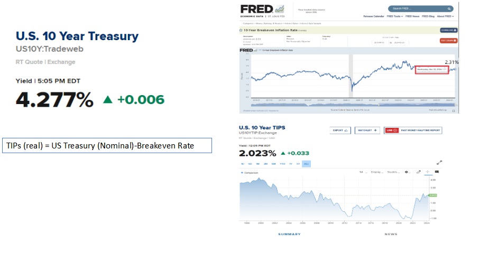
Task: Activate the crosshair tool on TIPS chart
Action: pyautogui.click(x=428, y=172)
